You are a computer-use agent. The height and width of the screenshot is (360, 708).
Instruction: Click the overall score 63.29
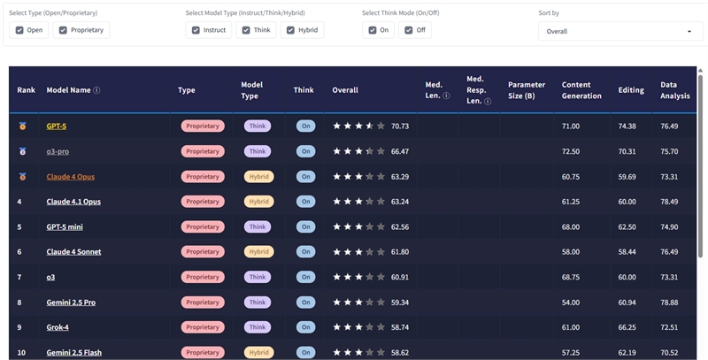tap(400, 176)
